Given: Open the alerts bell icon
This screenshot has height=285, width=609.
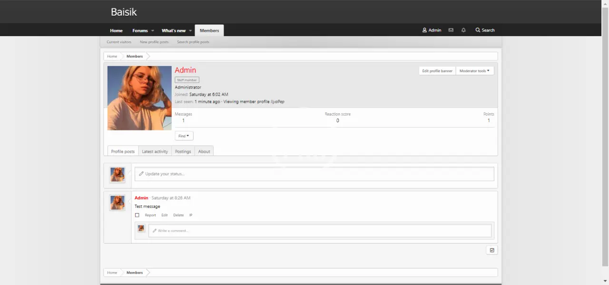Looking at the screenshot, I should tap(463, 30).
